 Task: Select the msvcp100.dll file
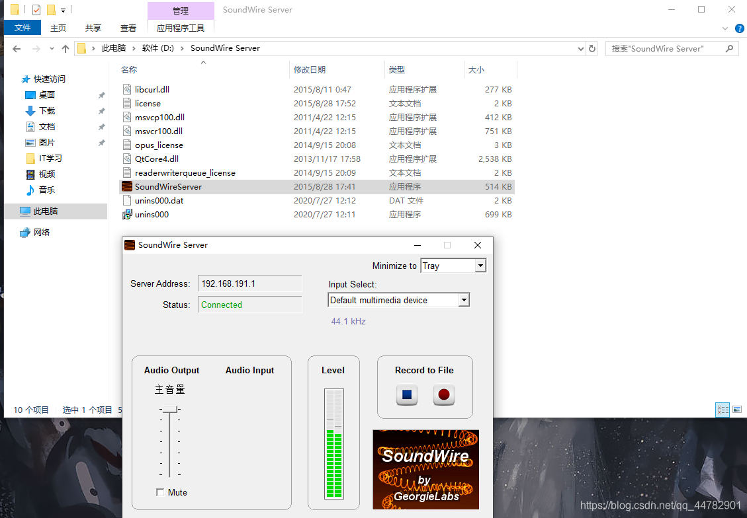[x=159, y=117]
